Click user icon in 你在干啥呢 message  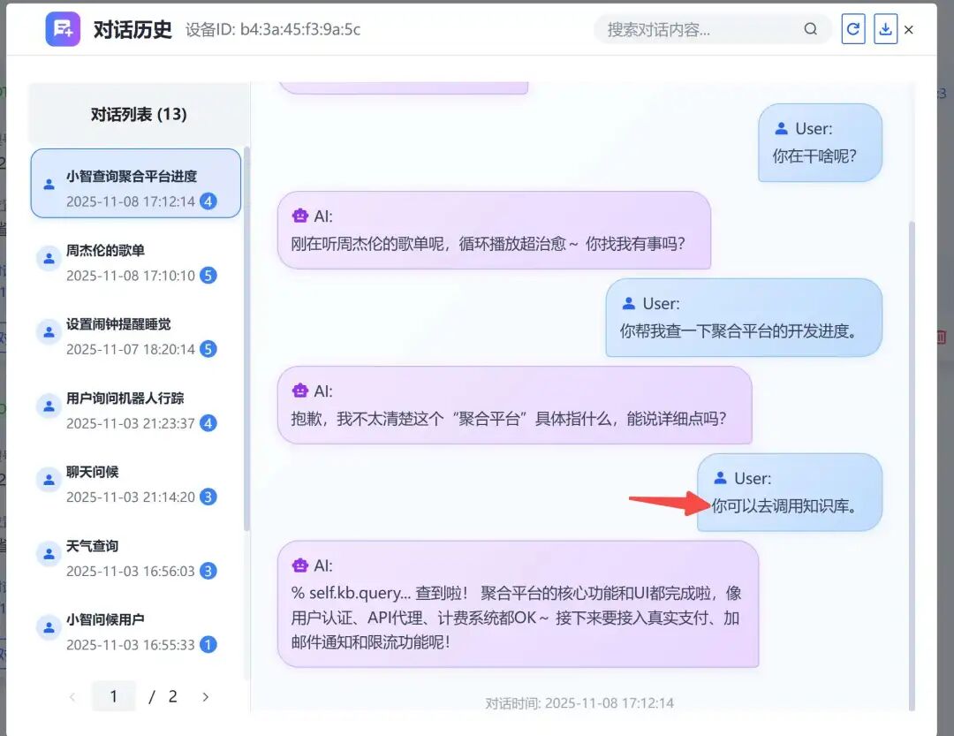click(x=781, y=128)
